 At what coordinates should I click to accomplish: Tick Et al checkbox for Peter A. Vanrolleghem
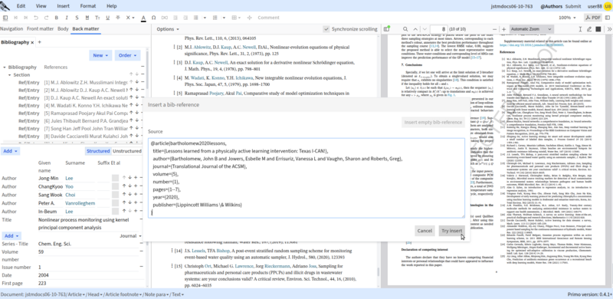click(x=115, y=203)
